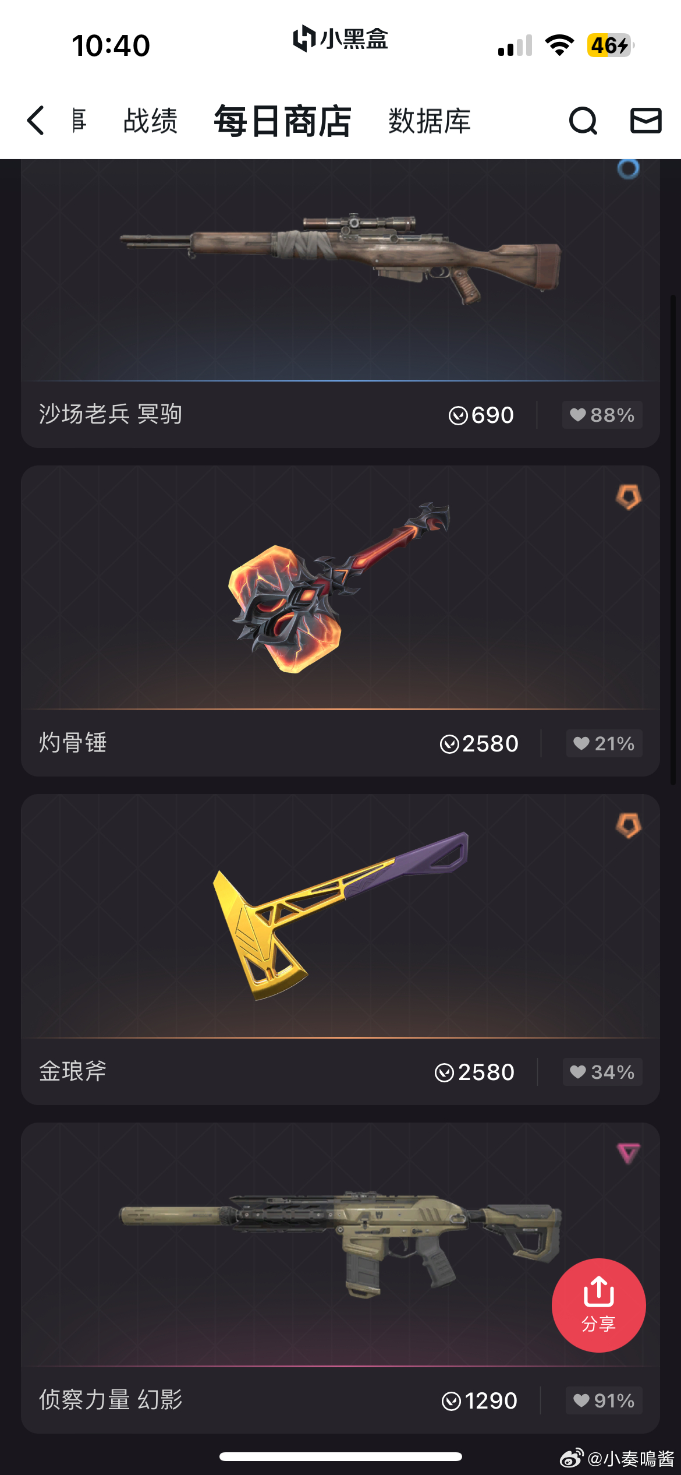The width and height of the screenshot is (681, 1475).
Task: Click the 小黑盒 logo in status bar
Action: [x=340, y=39]
